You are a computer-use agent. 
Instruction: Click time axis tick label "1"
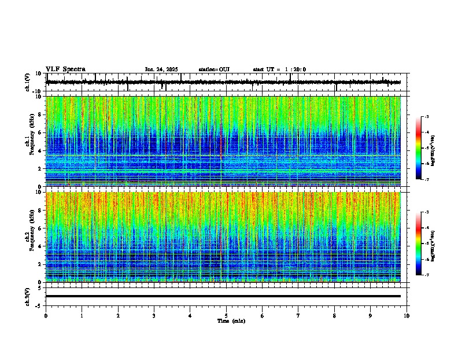click(82, 316)
